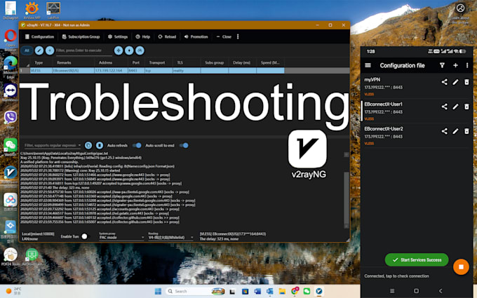
Task: Click the round speedometer test button
Action: [140, 50]
